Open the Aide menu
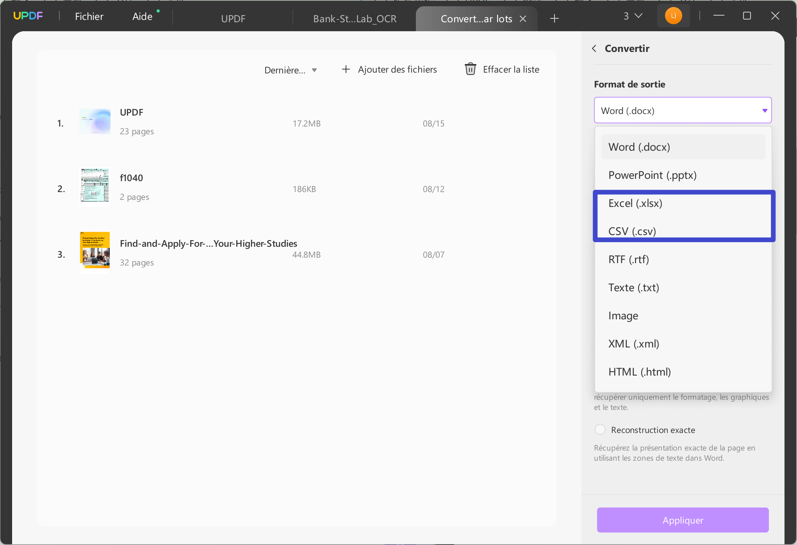The height and width of the screenshot is (545, 797). pyautogui.click(x=142, y=16)
